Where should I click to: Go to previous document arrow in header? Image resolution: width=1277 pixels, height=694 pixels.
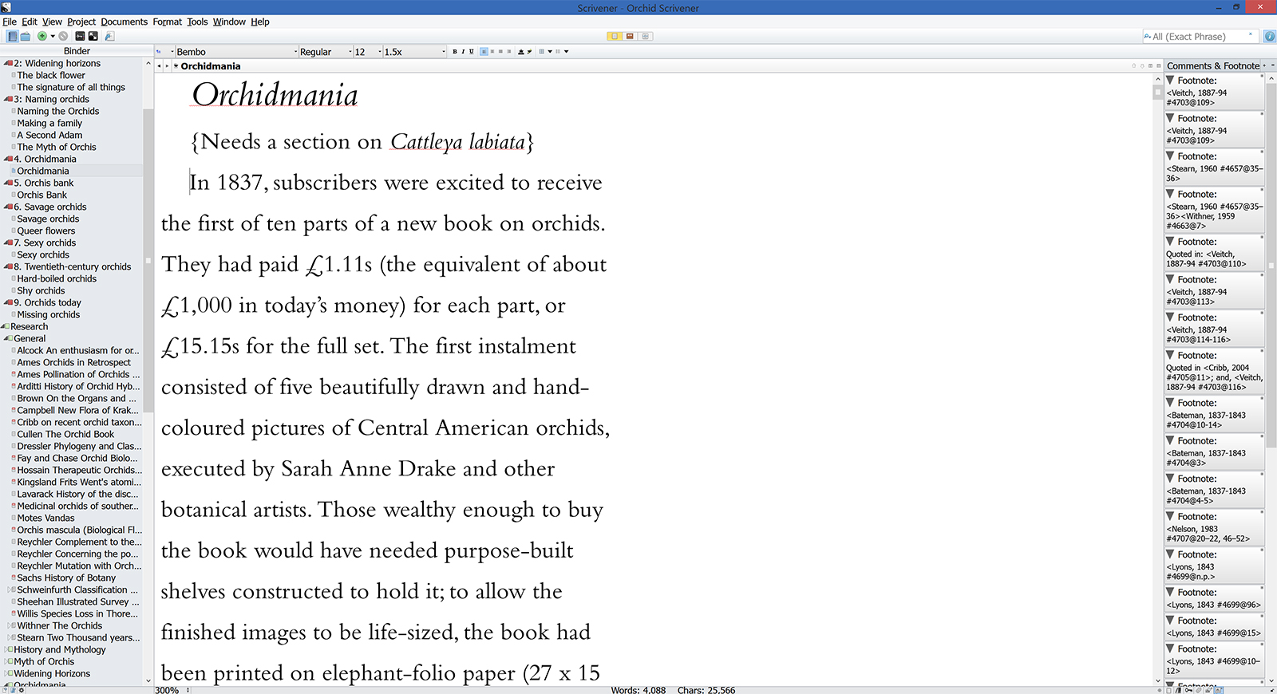point(1134,65)
